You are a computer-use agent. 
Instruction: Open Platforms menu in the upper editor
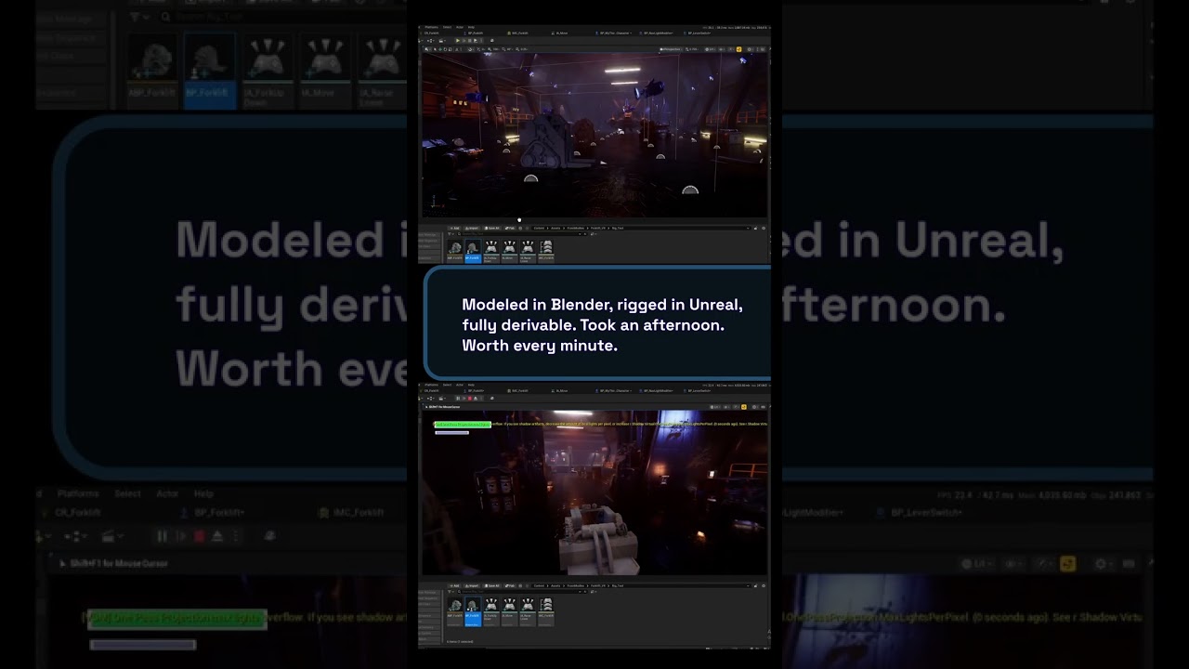[431, 27]
